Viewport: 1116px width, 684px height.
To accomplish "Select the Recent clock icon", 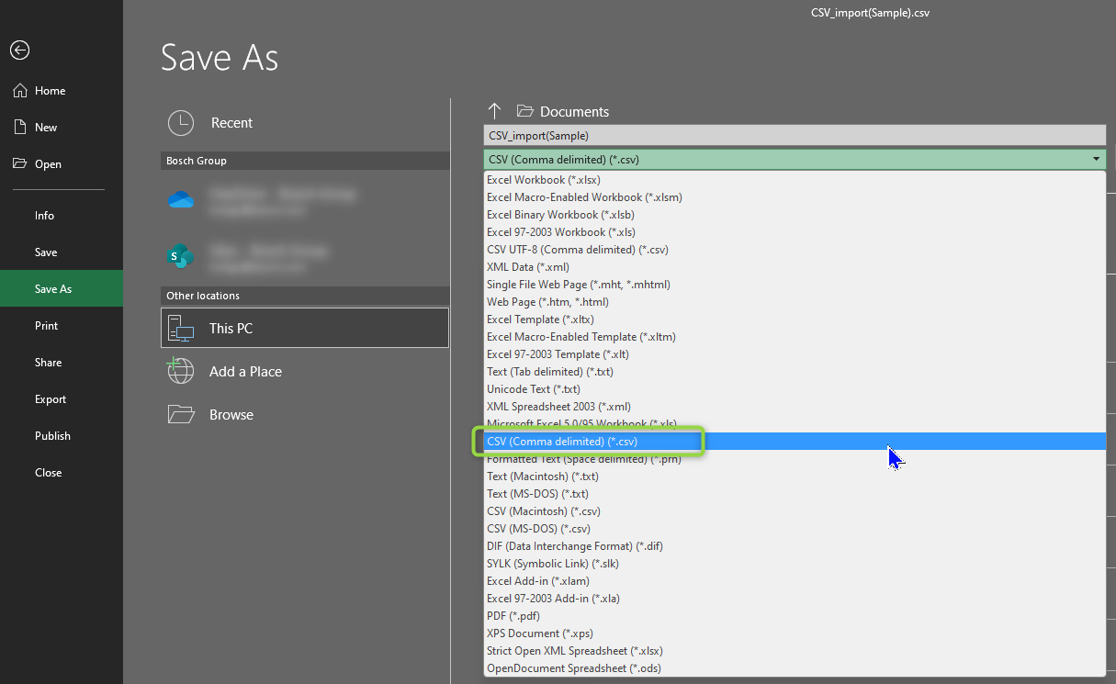I will [x=181, y=123].
